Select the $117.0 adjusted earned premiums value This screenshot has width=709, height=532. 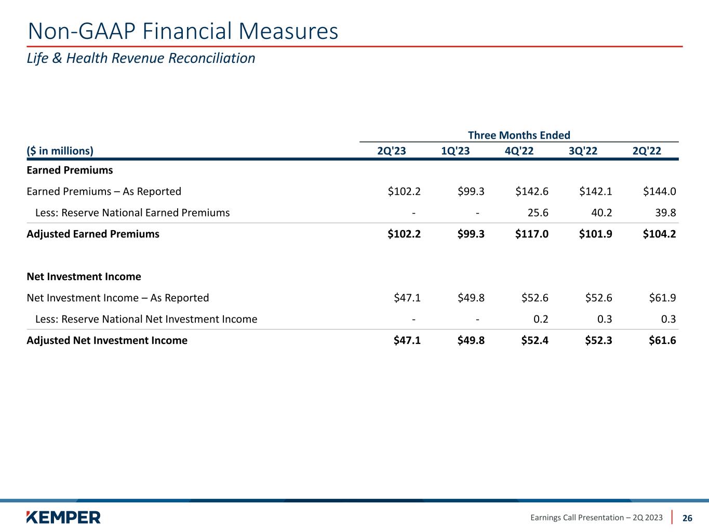pyautogui.click(x=531, y=234)
